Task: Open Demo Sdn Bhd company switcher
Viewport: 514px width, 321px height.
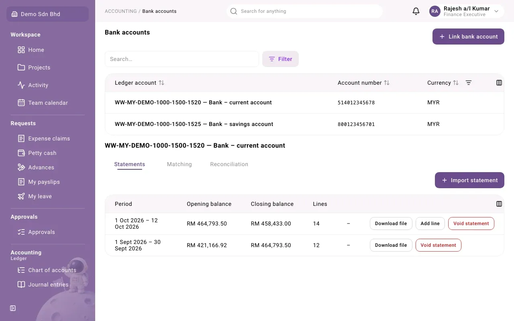Action: (47, 14)
